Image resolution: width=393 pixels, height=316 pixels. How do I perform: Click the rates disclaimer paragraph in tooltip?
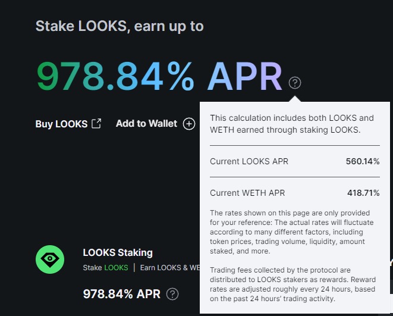[x=292, y=232]
